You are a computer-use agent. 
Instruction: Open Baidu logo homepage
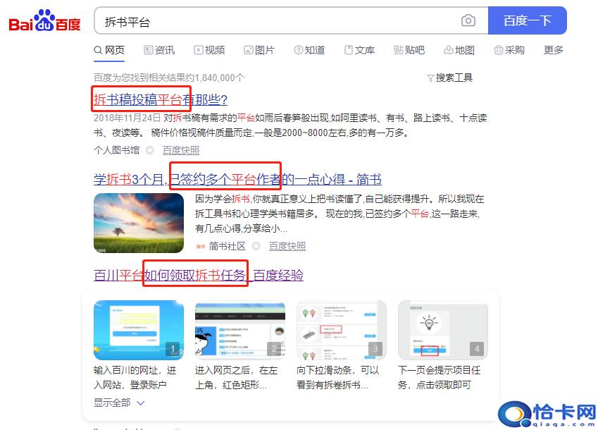44,20
